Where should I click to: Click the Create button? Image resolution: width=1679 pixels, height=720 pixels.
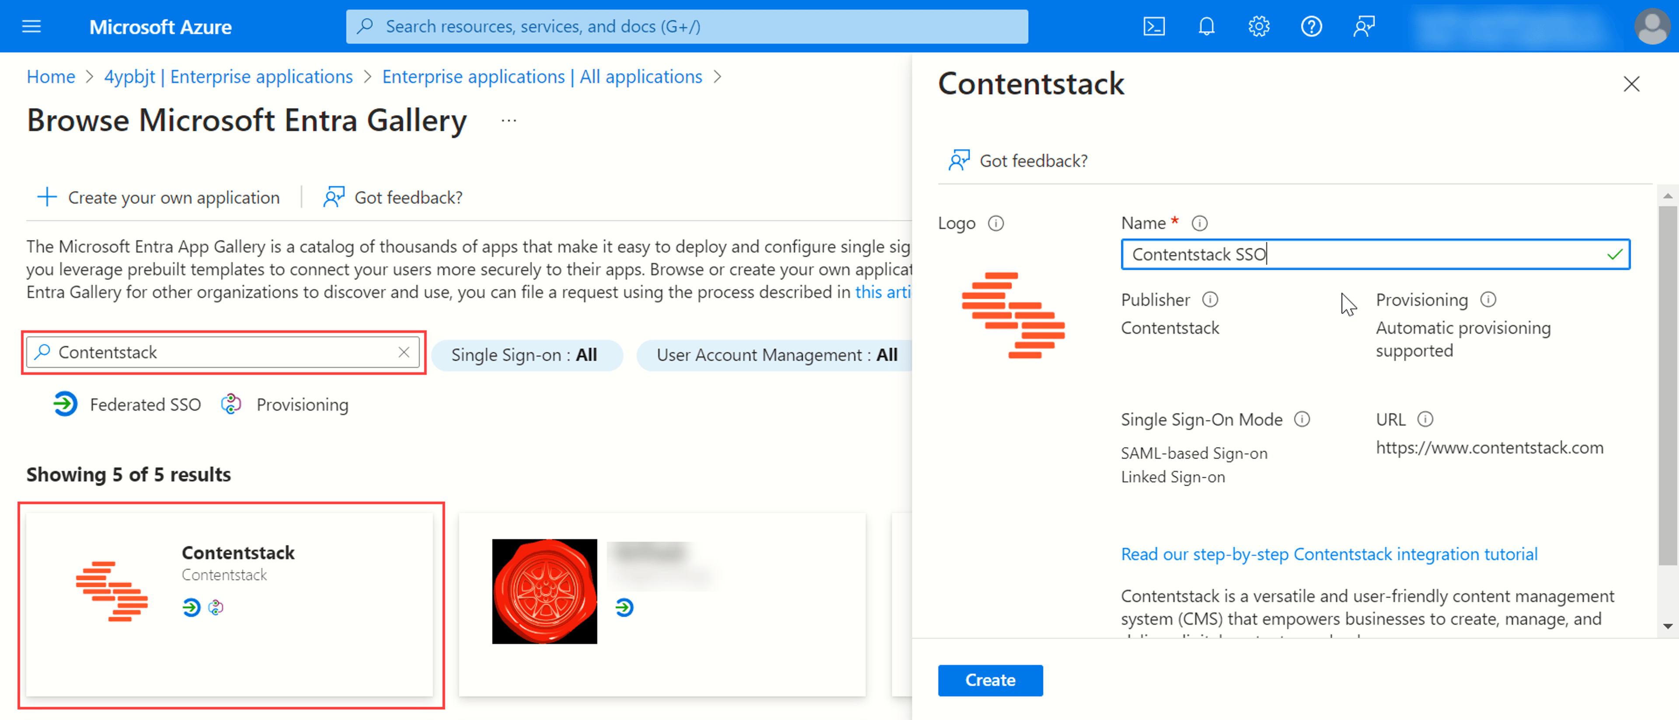coord(989,680)
